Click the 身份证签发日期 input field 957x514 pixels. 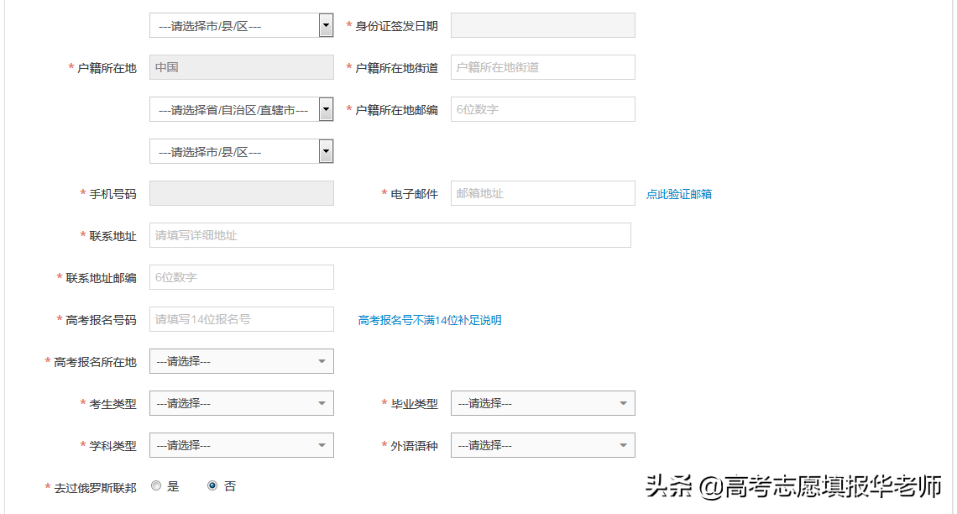(542, 24)
